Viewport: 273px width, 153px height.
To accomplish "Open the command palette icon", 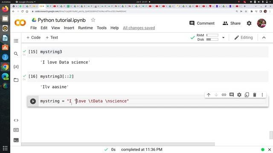I will pos(16,130).
